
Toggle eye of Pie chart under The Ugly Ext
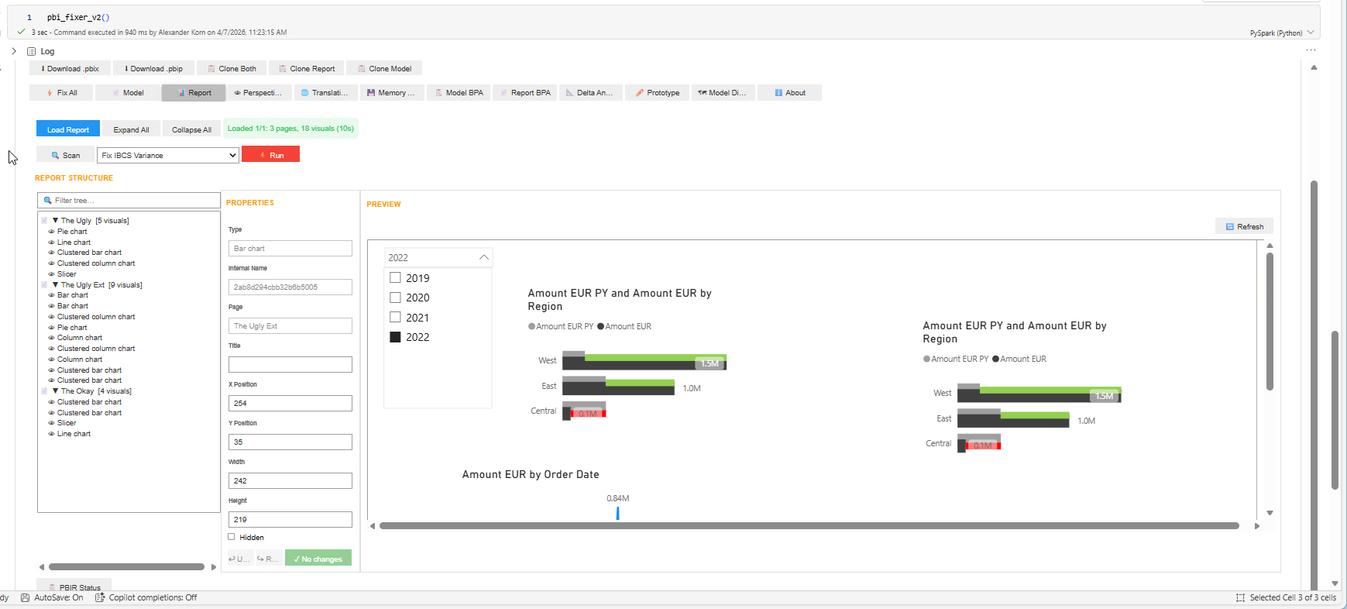(x=52, y=327)
